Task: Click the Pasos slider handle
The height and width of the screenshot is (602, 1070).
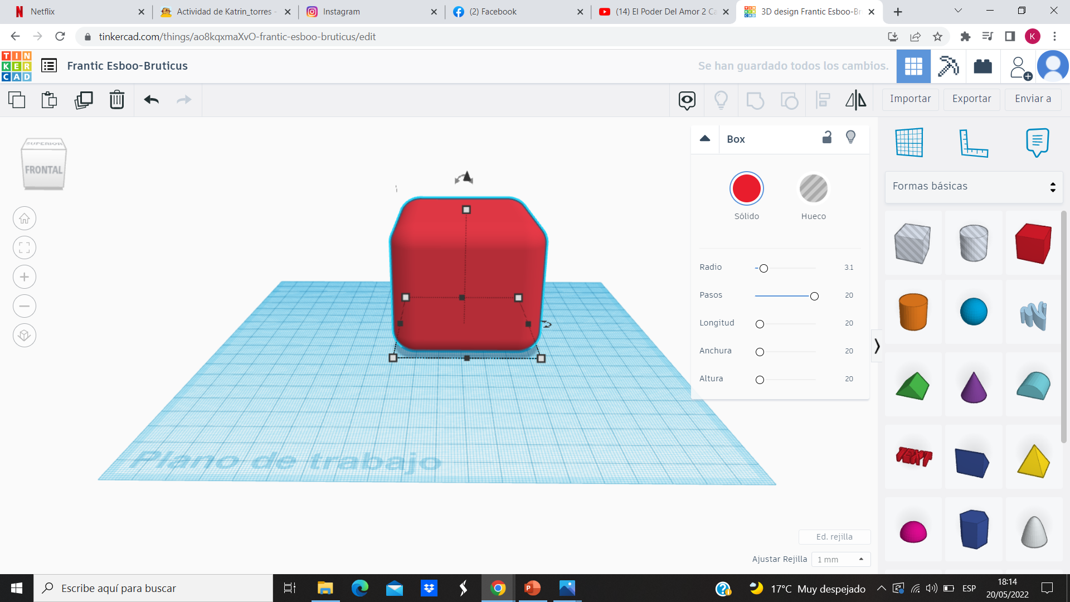Action: click(x=814, y=296)
